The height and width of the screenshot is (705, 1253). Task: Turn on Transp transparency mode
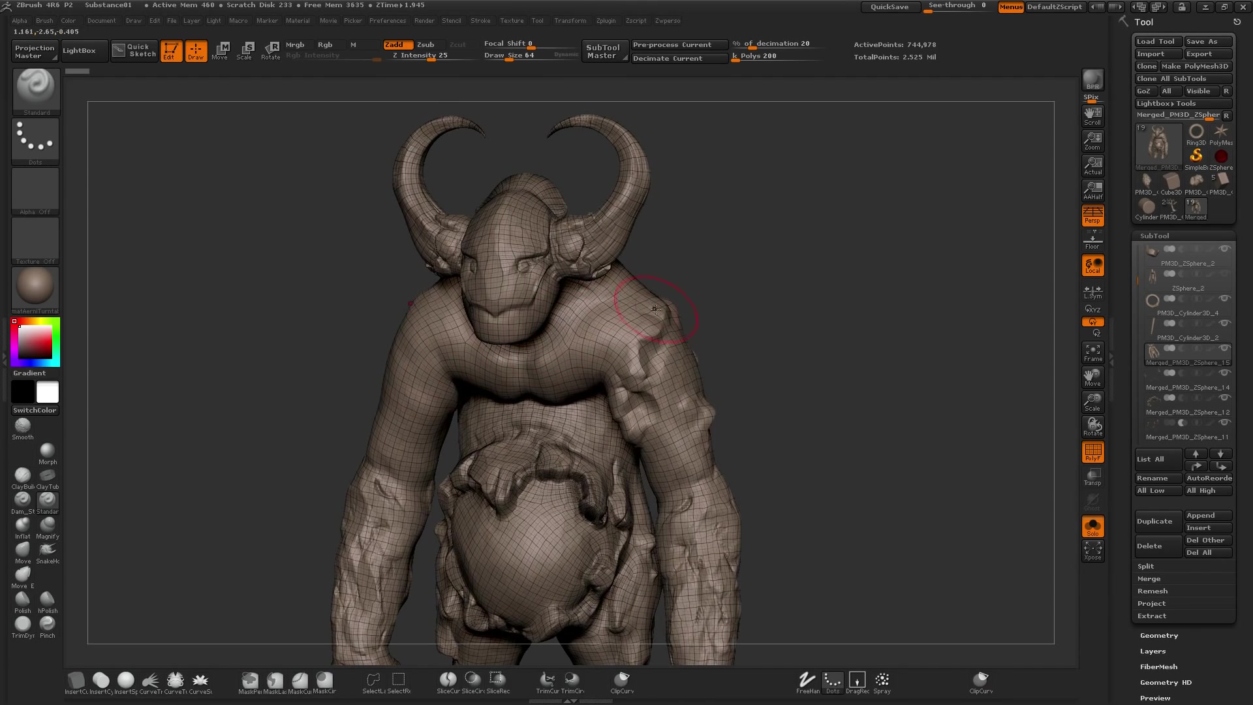[x=1092, y=477]
